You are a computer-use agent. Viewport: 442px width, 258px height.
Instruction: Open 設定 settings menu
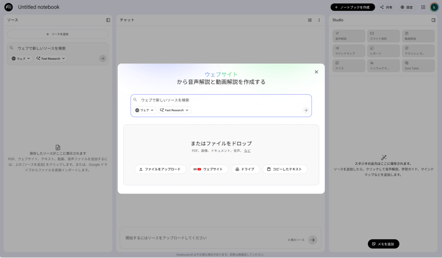(407, 7)
